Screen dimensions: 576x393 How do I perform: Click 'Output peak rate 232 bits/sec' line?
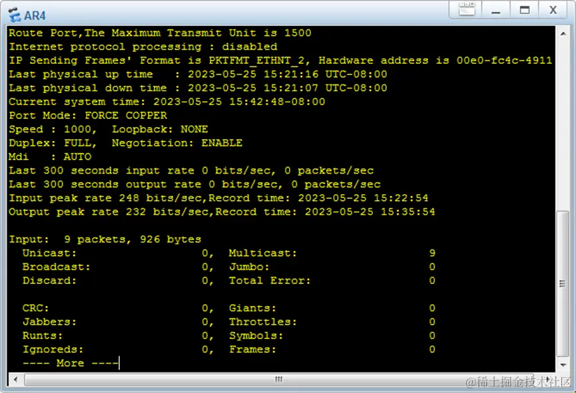coord(222,212)
